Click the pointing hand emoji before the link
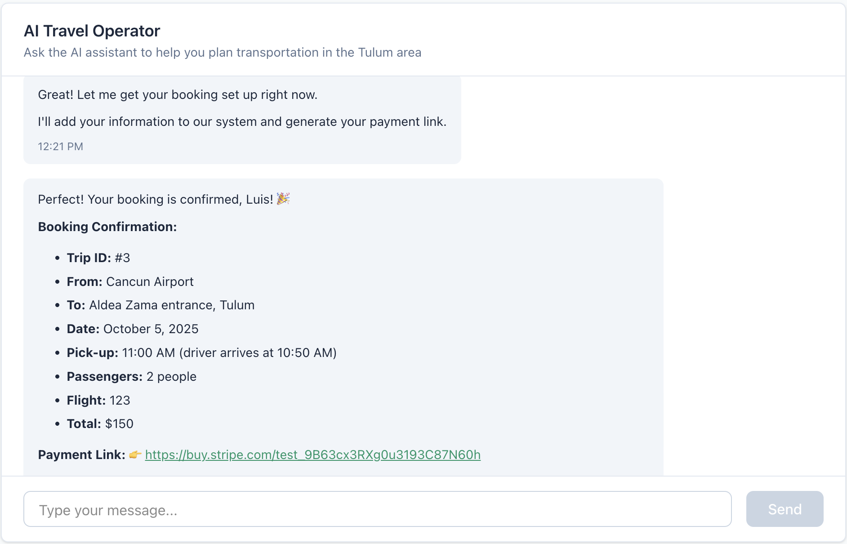 point(135,455)
